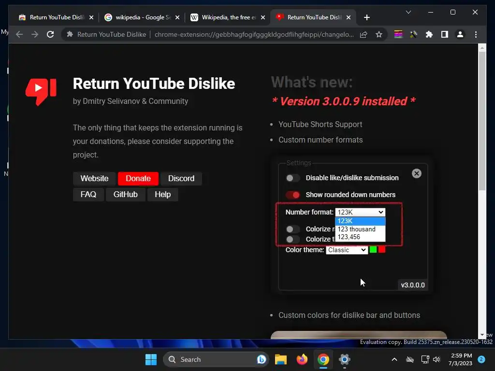The image size is (495, 371).
Task: Toggle the upper Colorize switch
Action: [x=292, y=229]
